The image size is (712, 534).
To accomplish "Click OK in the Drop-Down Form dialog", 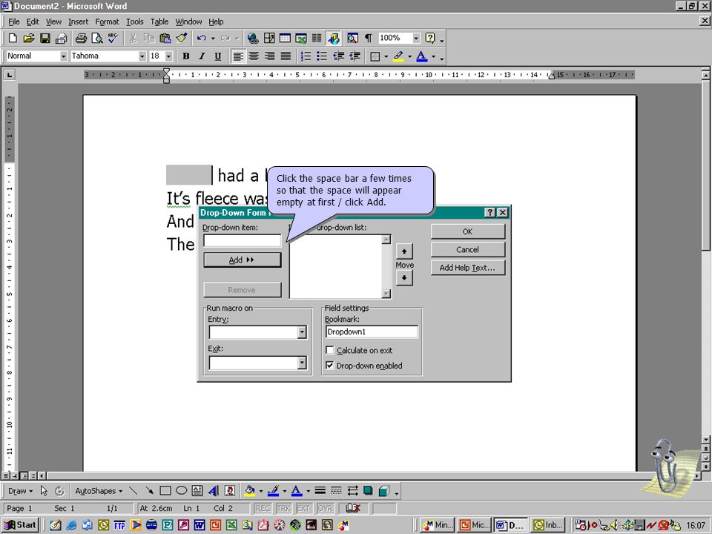I will [468, 231].
